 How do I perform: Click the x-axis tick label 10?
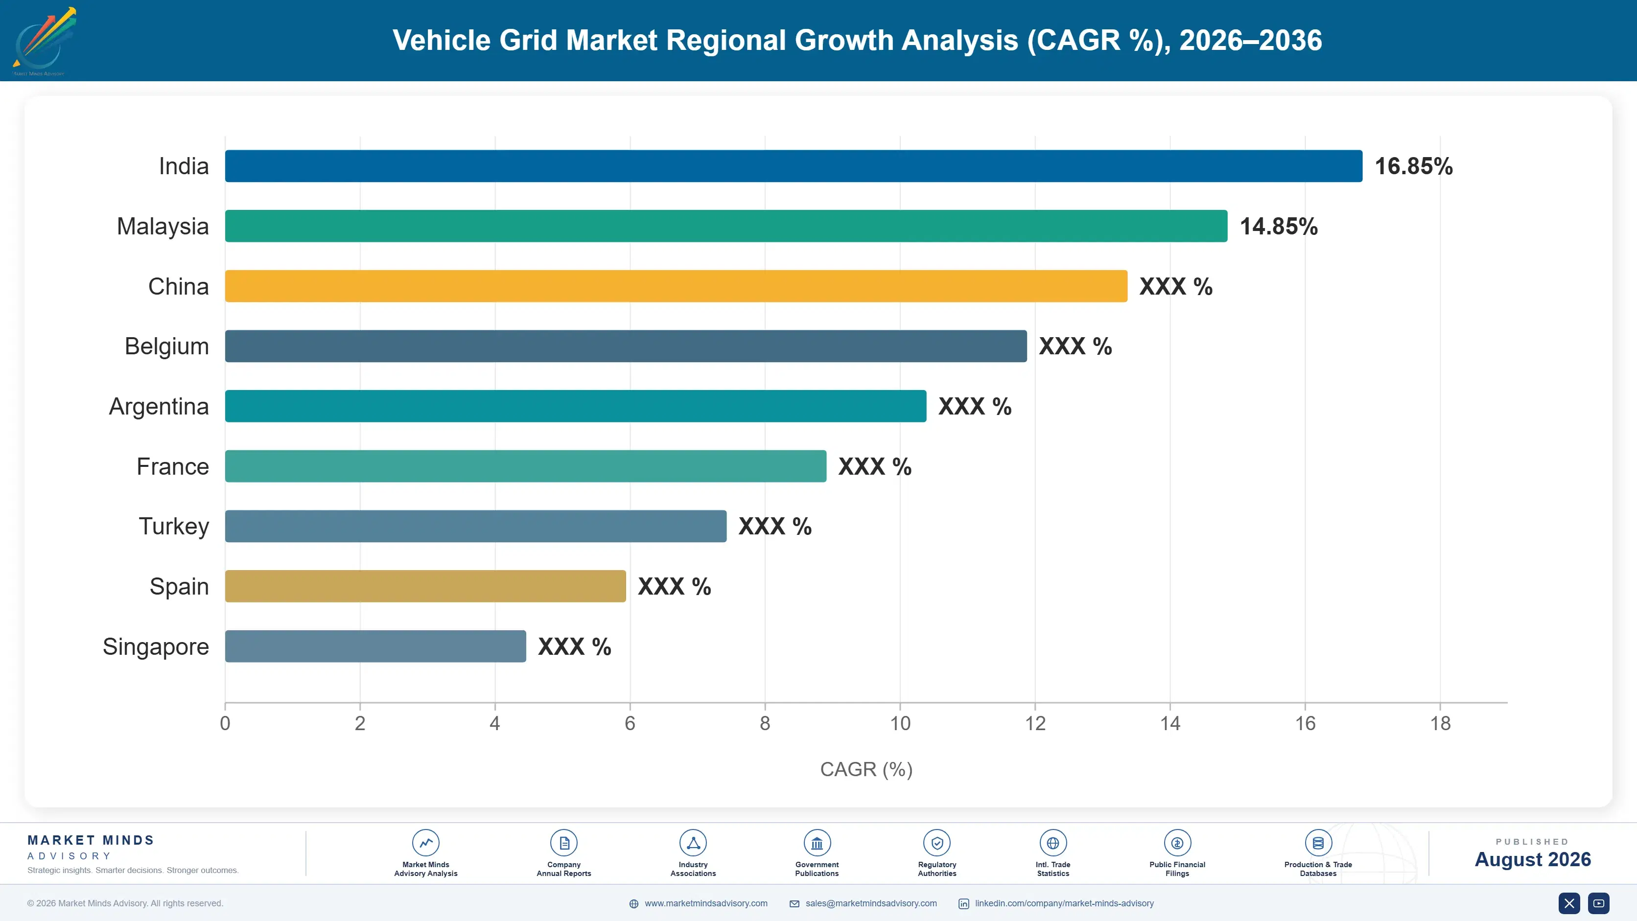tap(900, 723)
